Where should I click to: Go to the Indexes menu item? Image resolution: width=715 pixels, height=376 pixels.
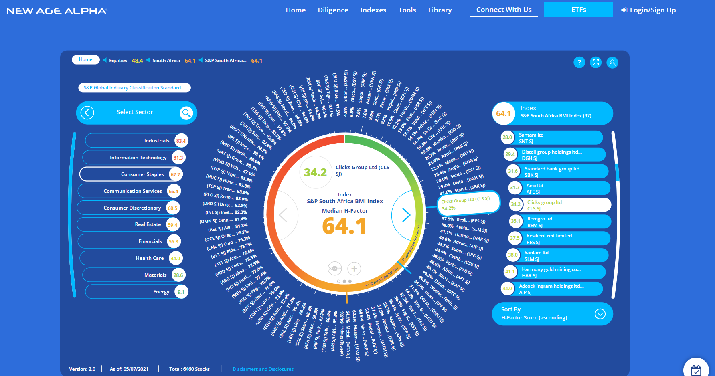373,10
